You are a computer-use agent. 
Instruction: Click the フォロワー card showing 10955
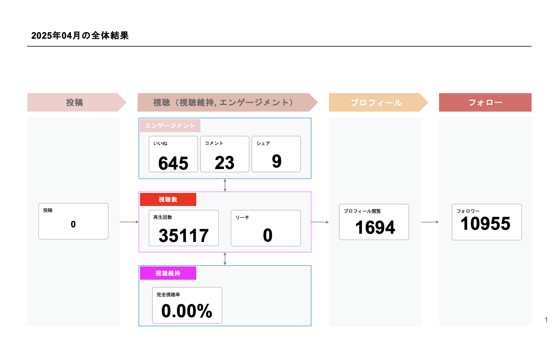487,222
